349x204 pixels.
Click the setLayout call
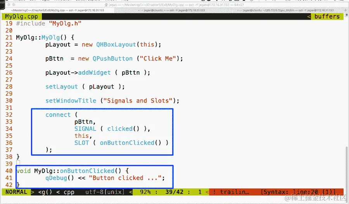62,87
